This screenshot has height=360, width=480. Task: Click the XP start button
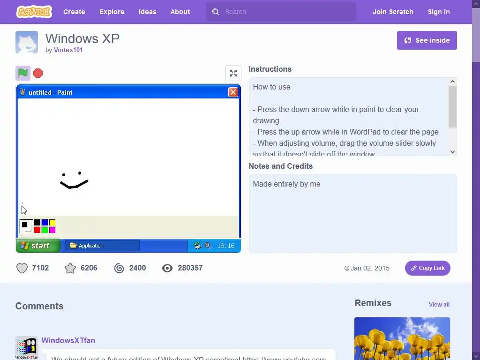[38, 246]
